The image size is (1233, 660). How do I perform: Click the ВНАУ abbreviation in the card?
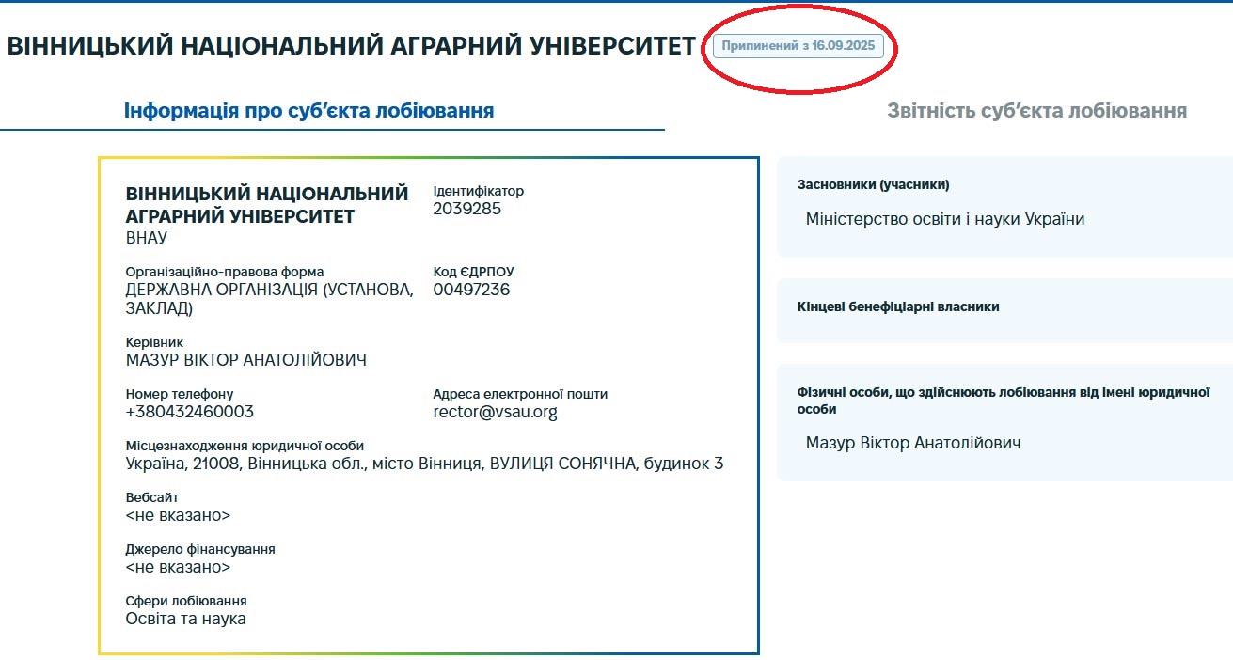(146, 238)
